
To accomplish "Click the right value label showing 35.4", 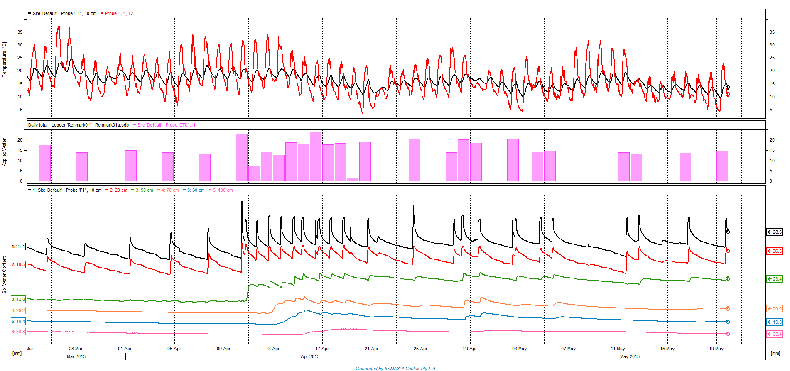I will 775,334.
